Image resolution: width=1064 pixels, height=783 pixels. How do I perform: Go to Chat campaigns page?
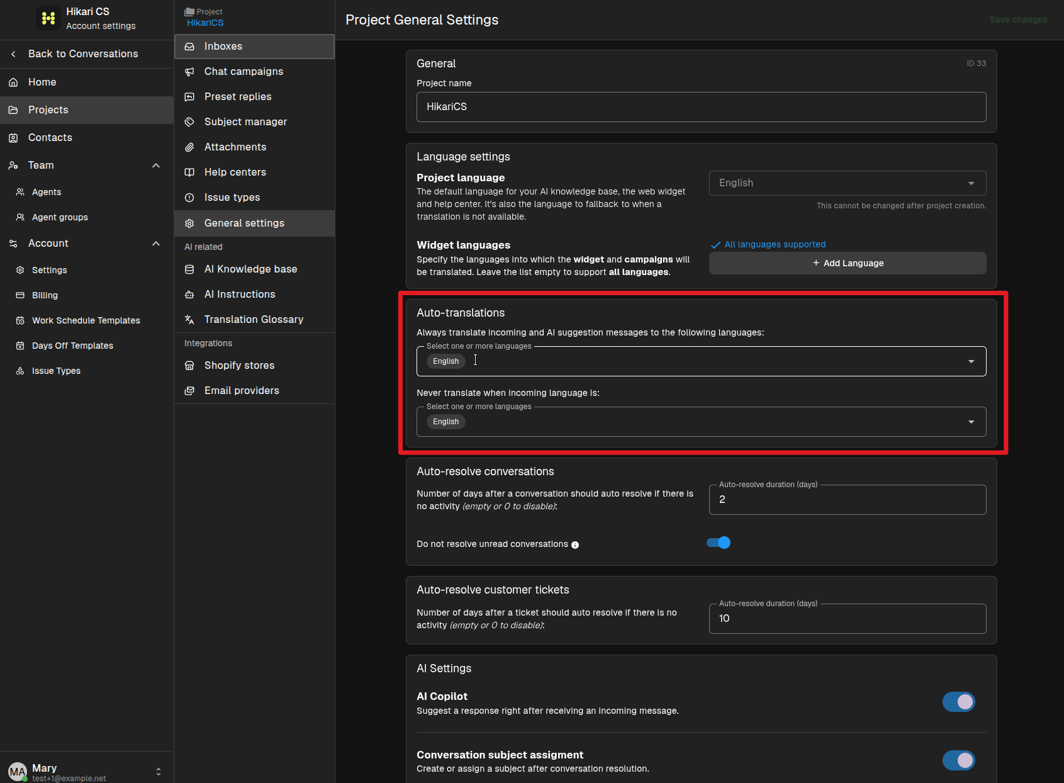254,72
